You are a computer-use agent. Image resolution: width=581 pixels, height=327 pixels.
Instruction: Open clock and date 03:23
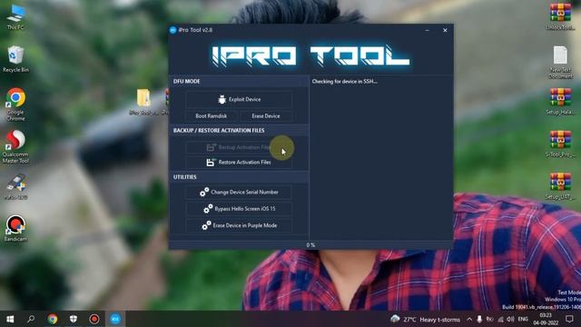point(546,319)
